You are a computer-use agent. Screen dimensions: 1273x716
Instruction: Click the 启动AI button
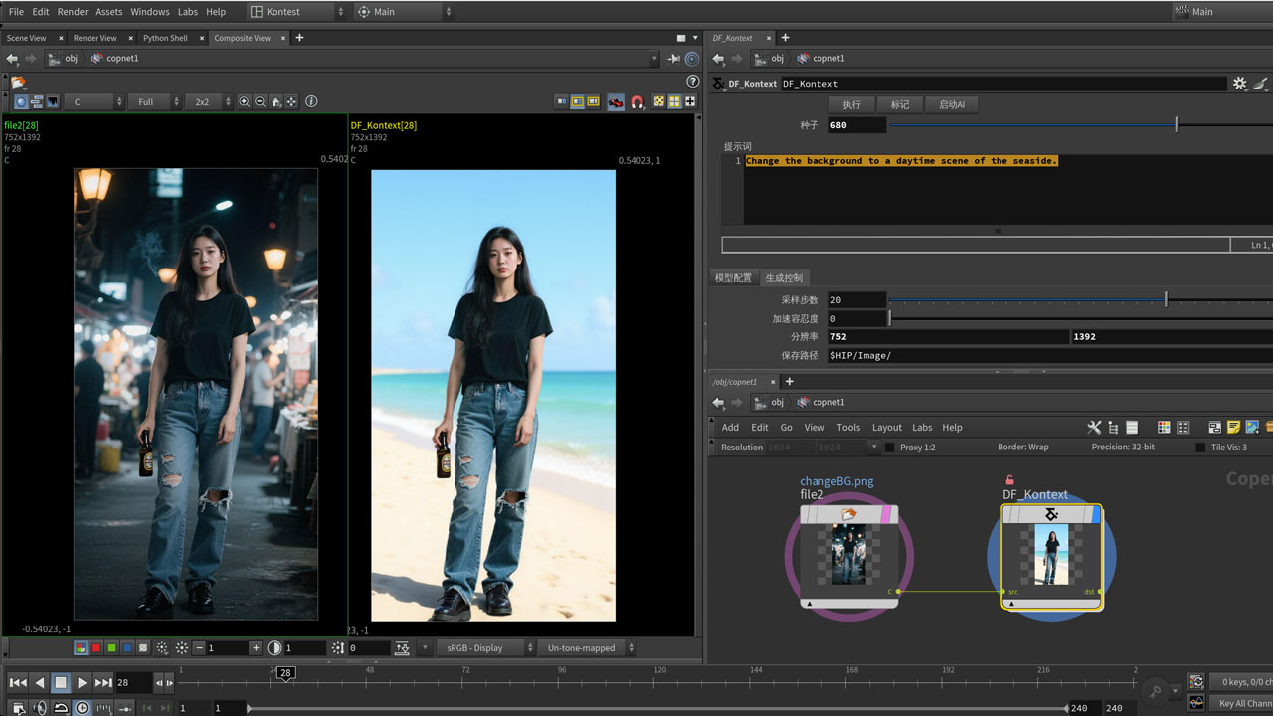[x=952, y=104]
